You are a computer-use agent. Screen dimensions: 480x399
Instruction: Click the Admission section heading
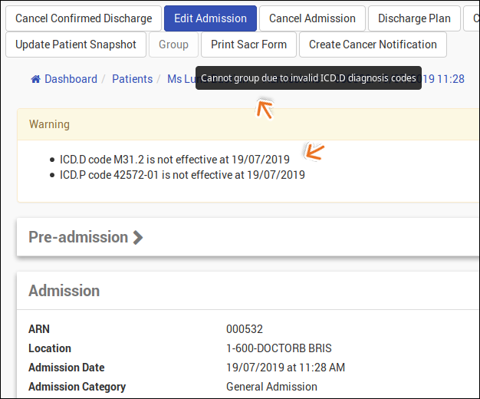pyautogui.click(x=64, y=291)
